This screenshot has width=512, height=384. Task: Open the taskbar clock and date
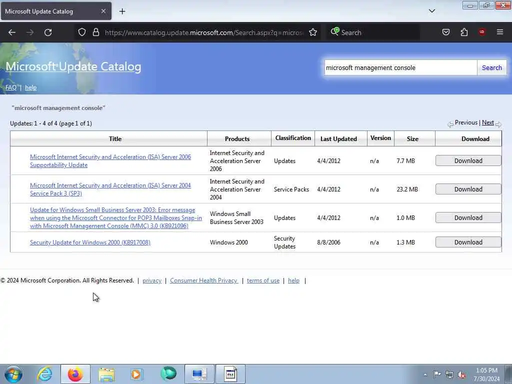[x=486, y=374]
